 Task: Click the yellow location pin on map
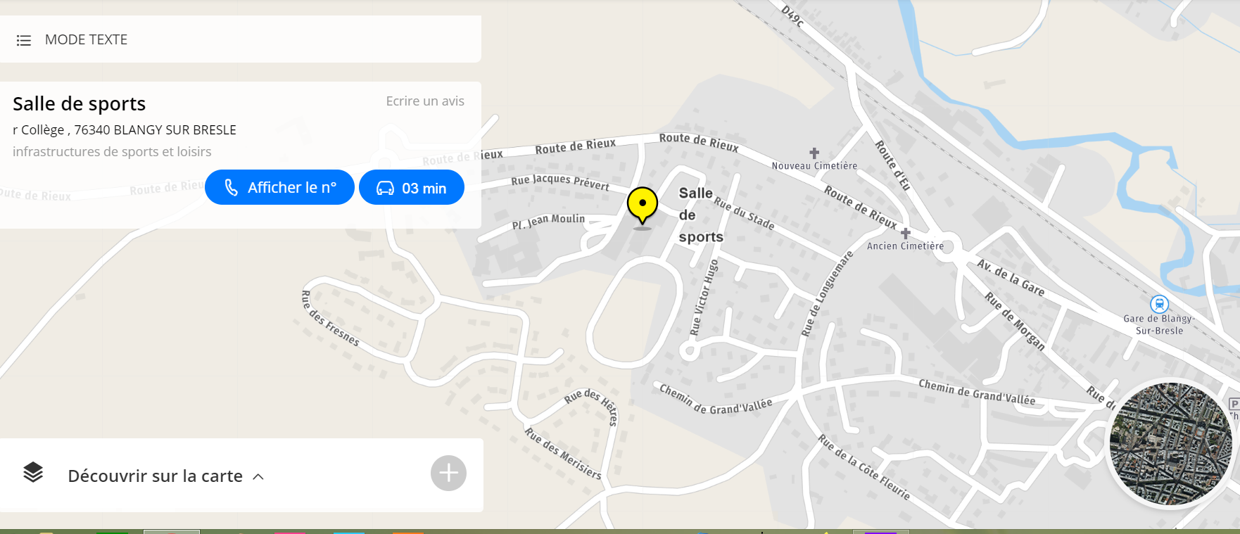643,206
